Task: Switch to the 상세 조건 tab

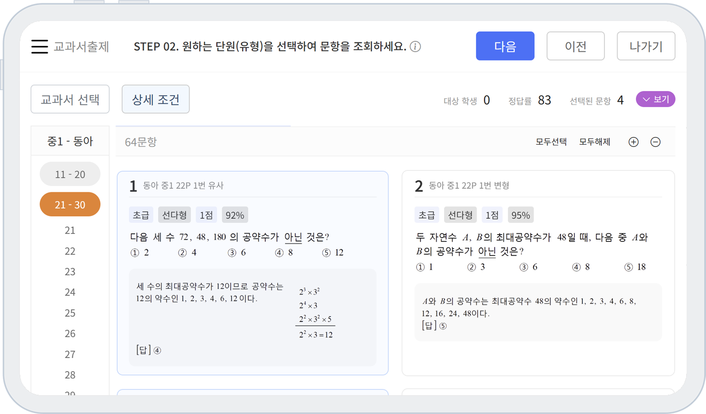Action: coord(155,99)
